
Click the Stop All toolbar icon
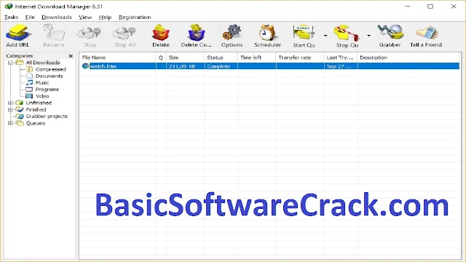click(x=125, y=33)
